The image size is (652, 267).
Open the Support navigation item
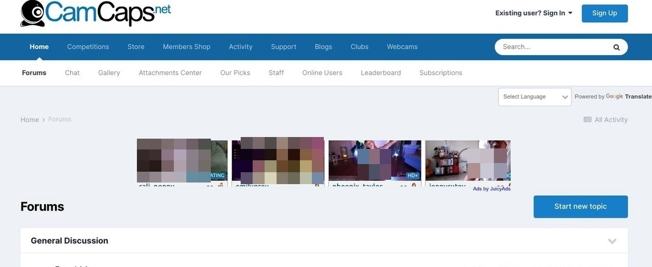[x=284, y=47]
